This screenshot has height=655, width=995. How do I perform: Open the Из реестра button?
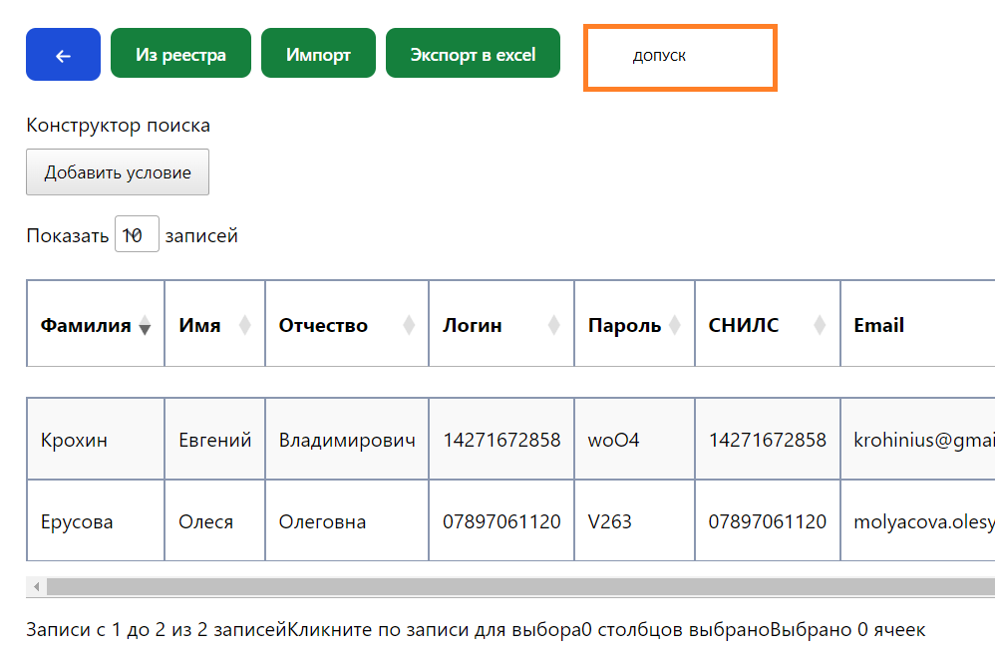(x=180, y=55)
